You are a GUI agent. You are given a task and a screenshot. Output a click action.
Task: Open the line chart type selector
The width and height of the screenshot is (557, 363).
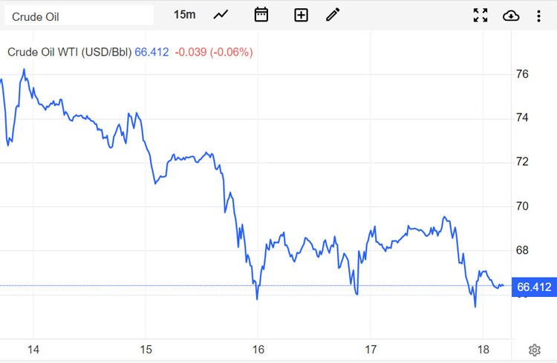(x=221, y=15)
